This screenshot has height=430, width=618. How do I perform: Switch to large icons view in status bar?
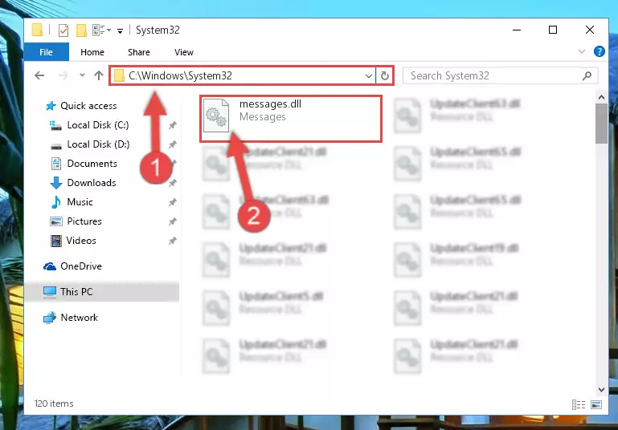pyautogui.click(x=596, y=404)
